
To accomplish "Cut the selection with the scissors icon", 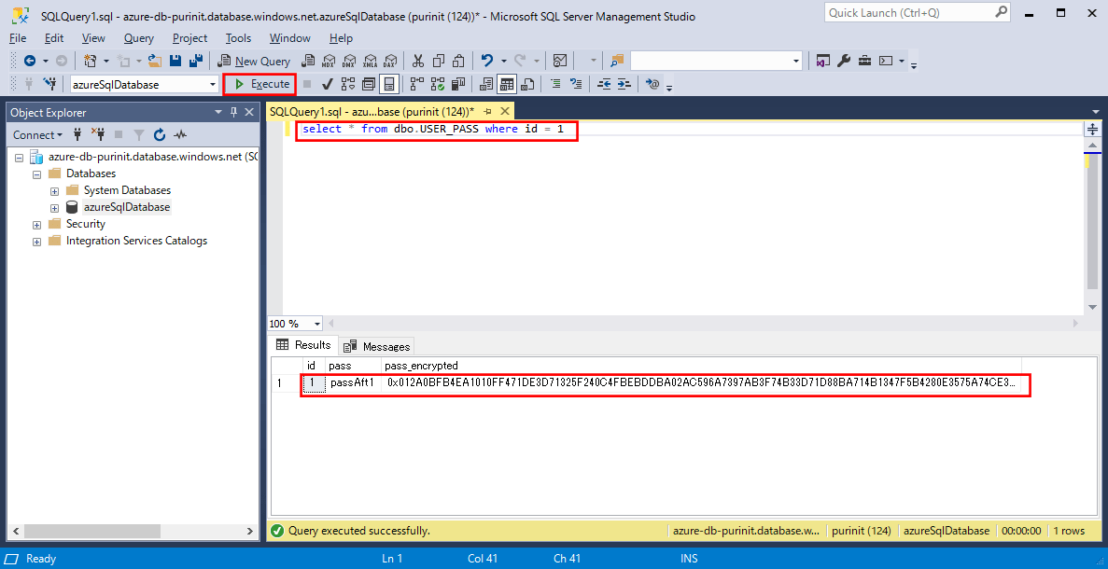I will (418, 62).
